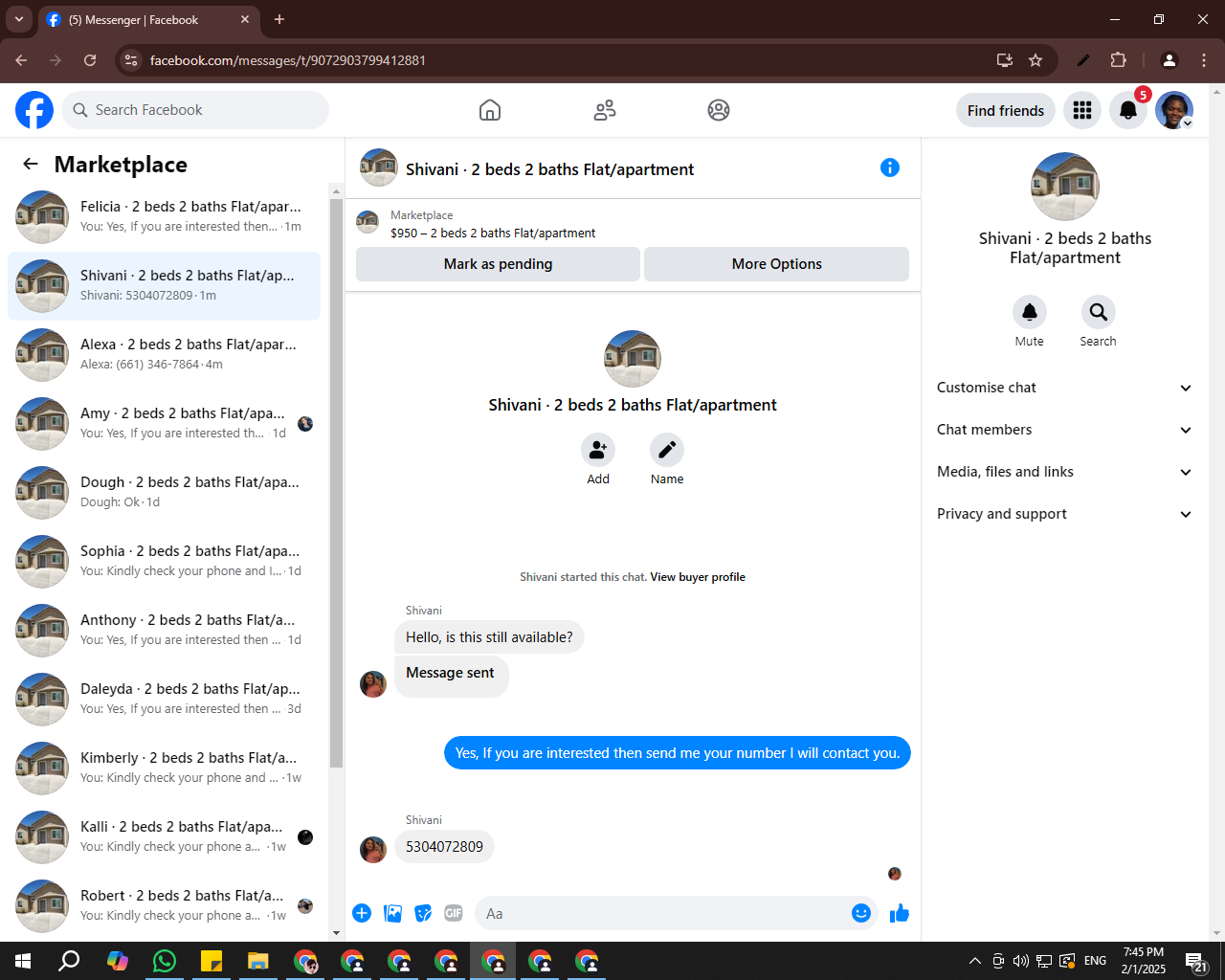Image resolution: width=1225 pixels, height=980 pixels.
Task: Open Kimberly conversation in Marketplace list
Action: pyautogui.click(x=164, y=768)
